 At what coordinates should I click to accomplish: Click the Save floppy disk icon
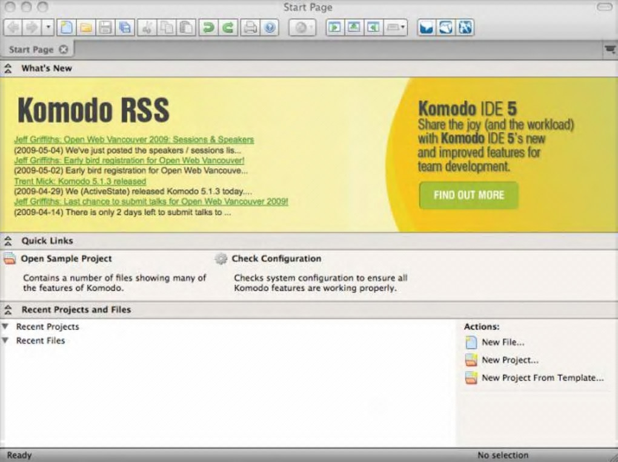click(105, 28)
